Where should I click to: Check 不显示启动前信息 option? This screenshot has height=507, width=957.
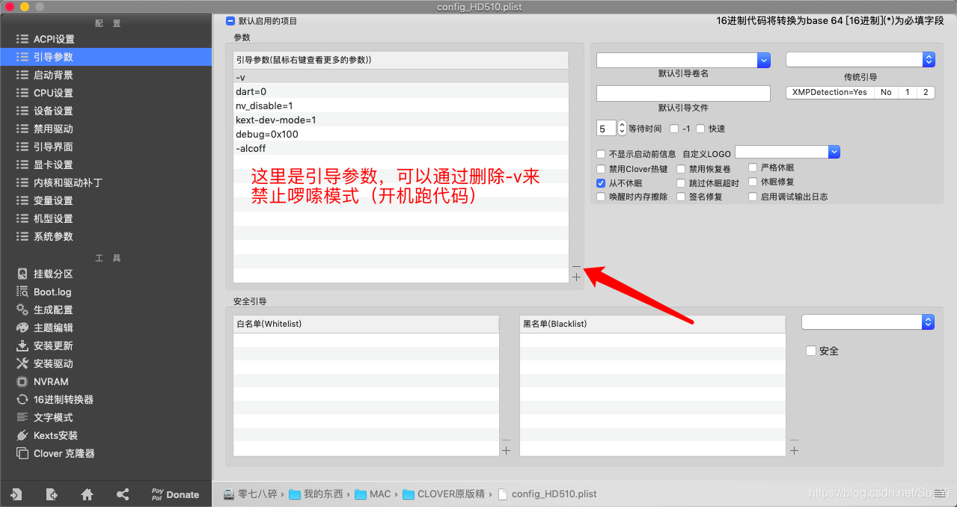pos(601,154)
